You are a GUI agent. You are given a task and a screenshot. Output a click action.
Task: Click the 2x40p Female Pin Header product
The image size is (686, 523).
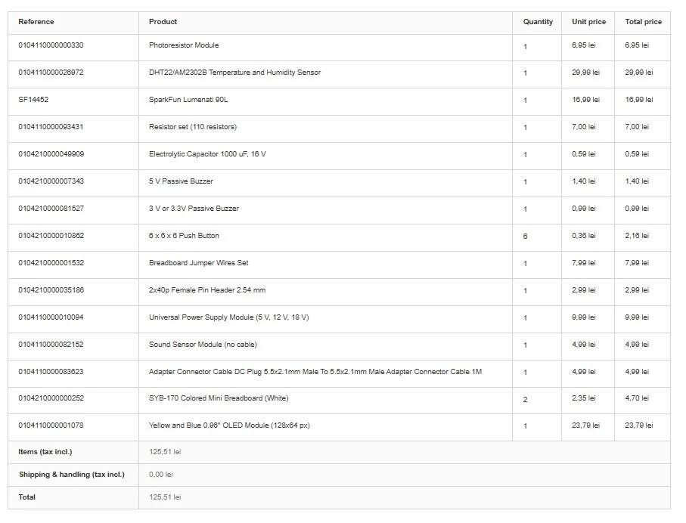[207, 290]
